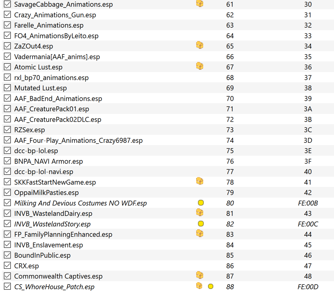Click mod index 3A
334x299 pixels.
click(x=308, y=109)
